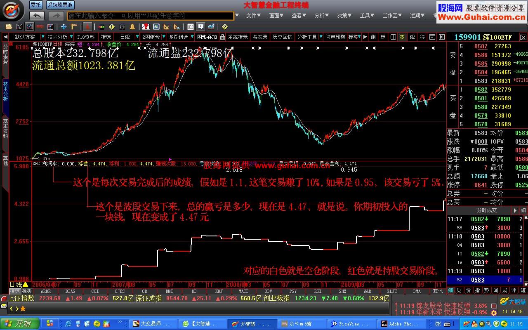Screen dimensions: 528x330
Task: Click the first yellow triangle ruler icon
Action: (166, 27)
